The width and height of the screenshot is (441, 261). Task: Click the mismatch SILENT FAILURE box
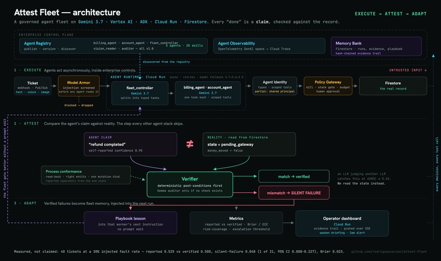(294, 193)
